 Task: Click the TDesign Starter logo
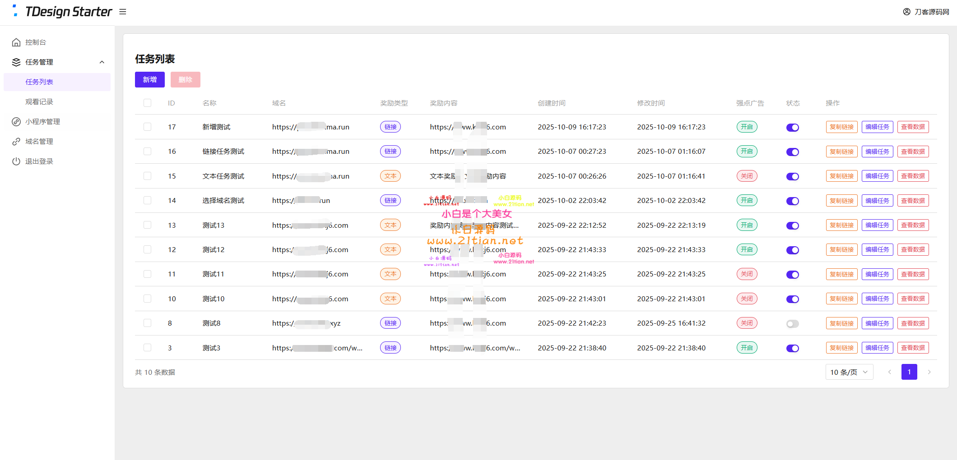click(63, 12)
